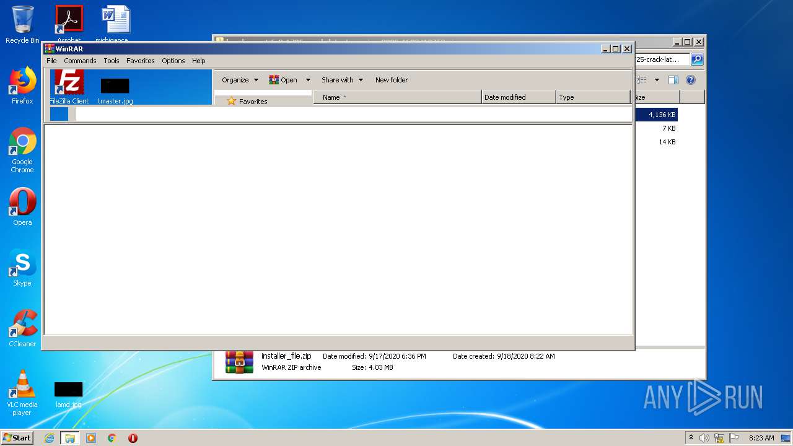Click the network tray icon
Screen dimensions: 793x446
[719, 438]
